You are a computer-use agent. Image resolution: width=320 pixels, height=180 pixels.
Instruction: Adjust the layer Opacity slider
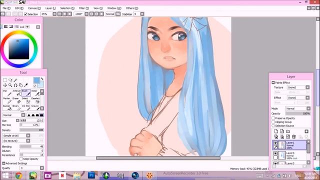pyautogui.click(x=298, y=113)
